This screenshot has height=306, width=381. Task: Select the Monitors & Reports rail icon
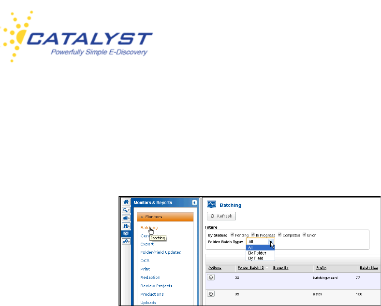click(126, 233)
